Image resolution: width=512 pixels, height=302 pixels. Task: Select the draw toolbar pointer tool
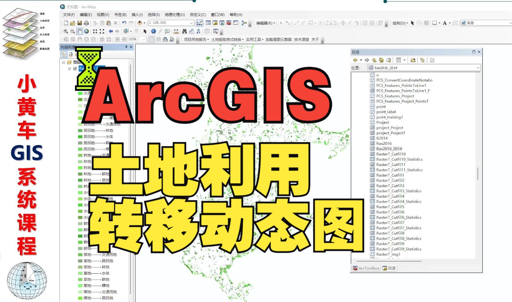pyautogui.click(x=412, y=23)
